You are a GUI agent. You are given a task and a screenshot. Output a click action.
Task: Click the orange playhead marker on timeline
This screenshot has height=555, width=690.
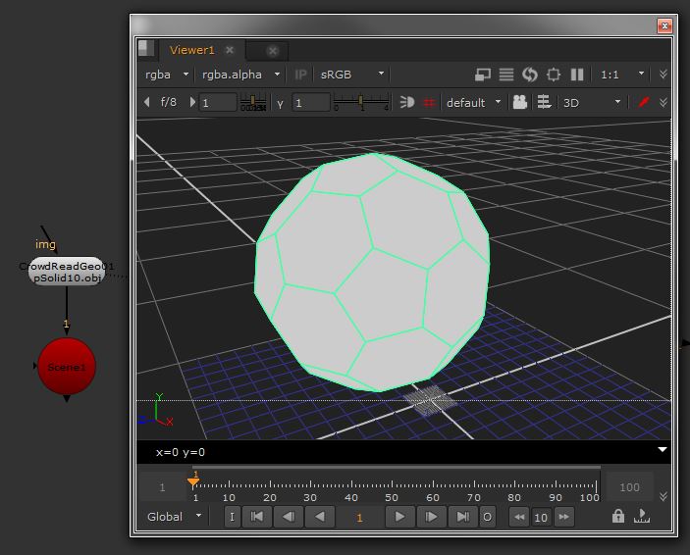193,481
